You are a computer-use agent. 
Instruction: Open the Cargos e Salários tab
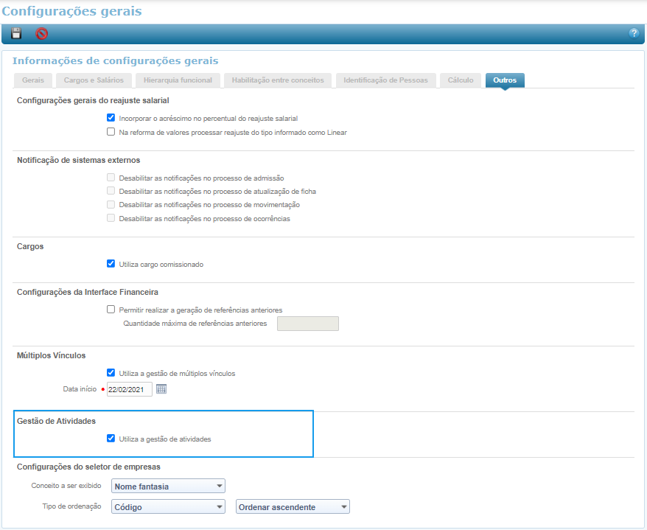[x=94, y=80]
